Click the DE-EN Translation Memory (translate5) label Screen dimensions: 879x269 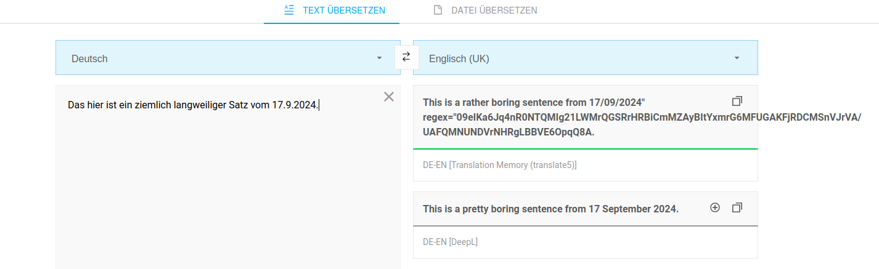[500, 165]
